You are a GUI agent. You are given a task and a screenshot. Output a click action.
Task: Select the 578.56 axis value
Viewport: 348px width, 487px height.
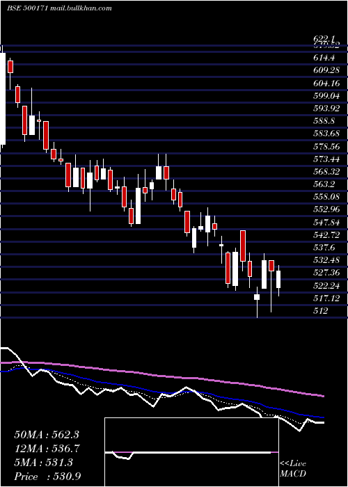[326, 147]
